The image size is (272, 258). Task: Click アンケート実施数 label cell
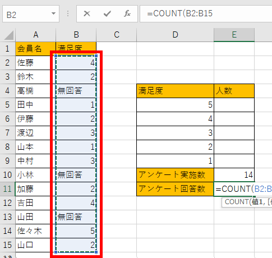(175, 175)
